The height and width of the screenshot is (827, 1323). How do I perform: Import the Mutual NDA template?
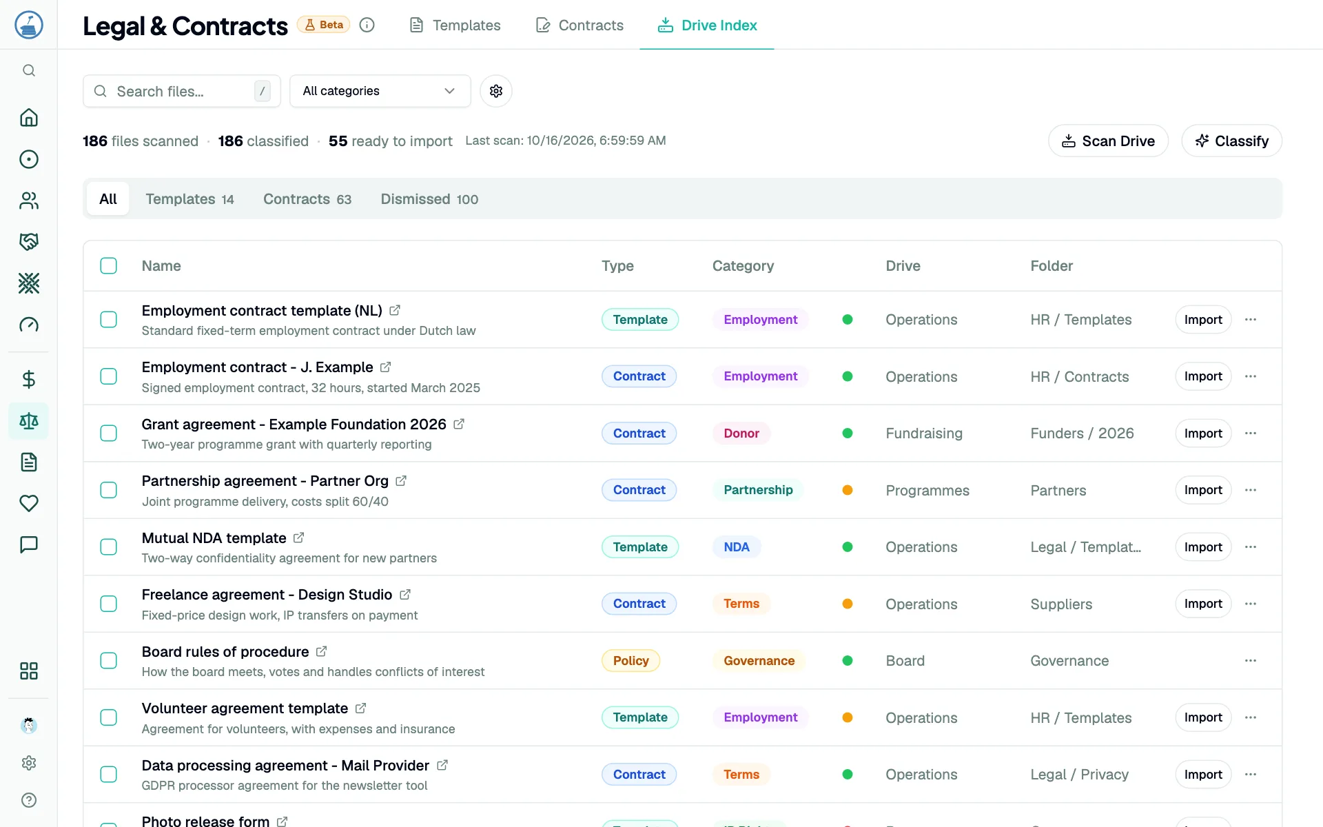(x=1203, y=547)
